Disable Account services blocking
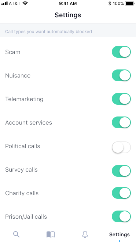Viewport: 136px width, 244px height. coord(121,122)
